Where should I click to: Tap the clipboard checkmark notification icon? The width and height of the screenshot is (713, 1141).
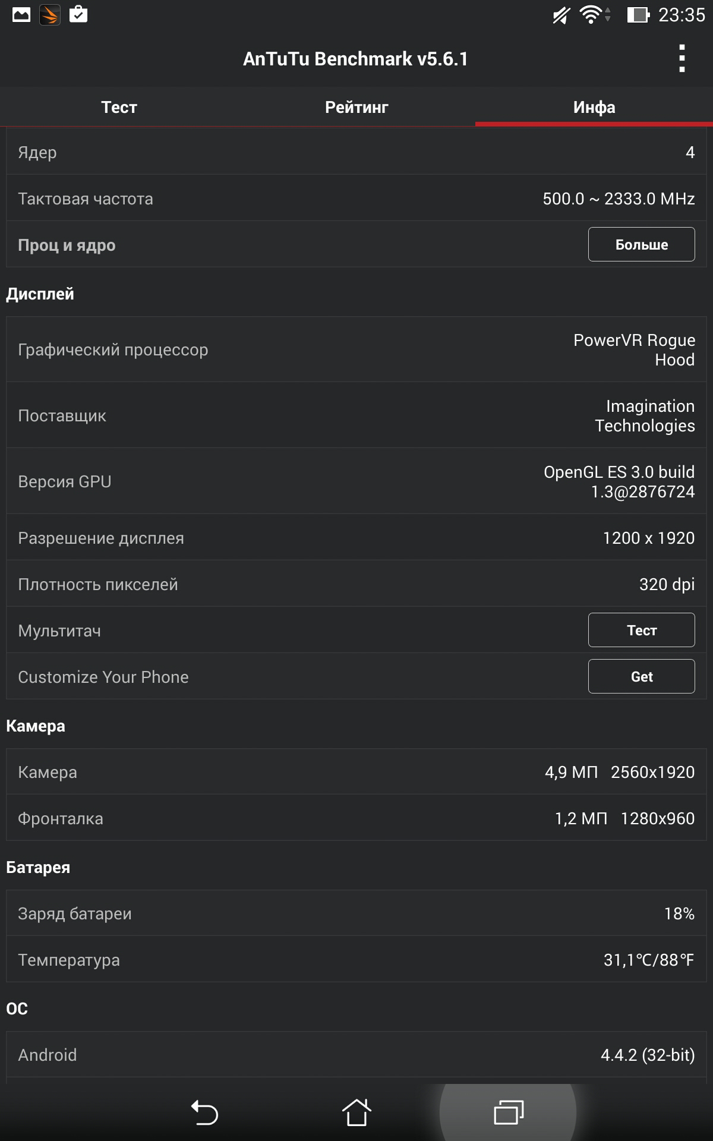78,14
